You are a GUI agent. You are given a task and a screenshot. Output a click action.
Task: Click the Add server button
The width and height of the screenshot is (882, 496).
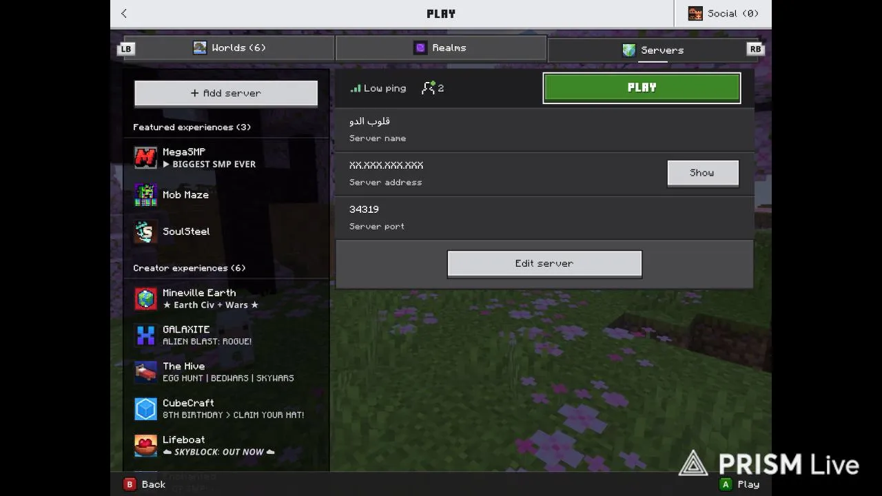click(x=226, y=93)
